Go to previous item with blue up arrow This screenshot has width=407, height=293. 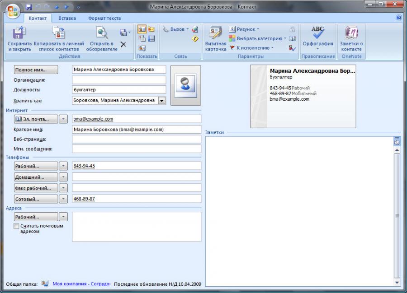[57, 7]
